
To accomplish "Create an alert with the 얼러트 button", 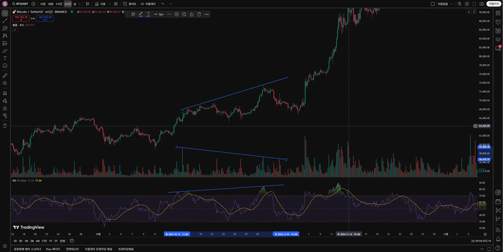I will coord(130,4).
